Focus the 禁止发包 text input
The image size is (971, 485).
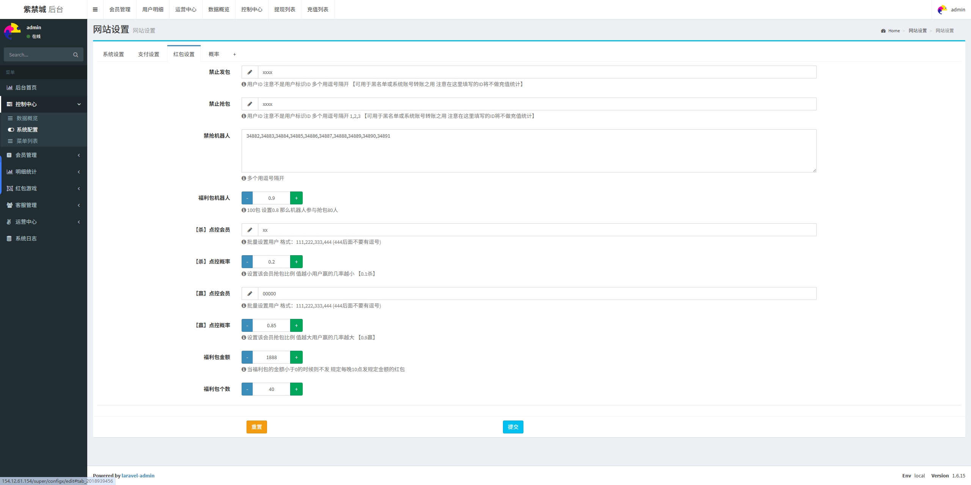537,72
